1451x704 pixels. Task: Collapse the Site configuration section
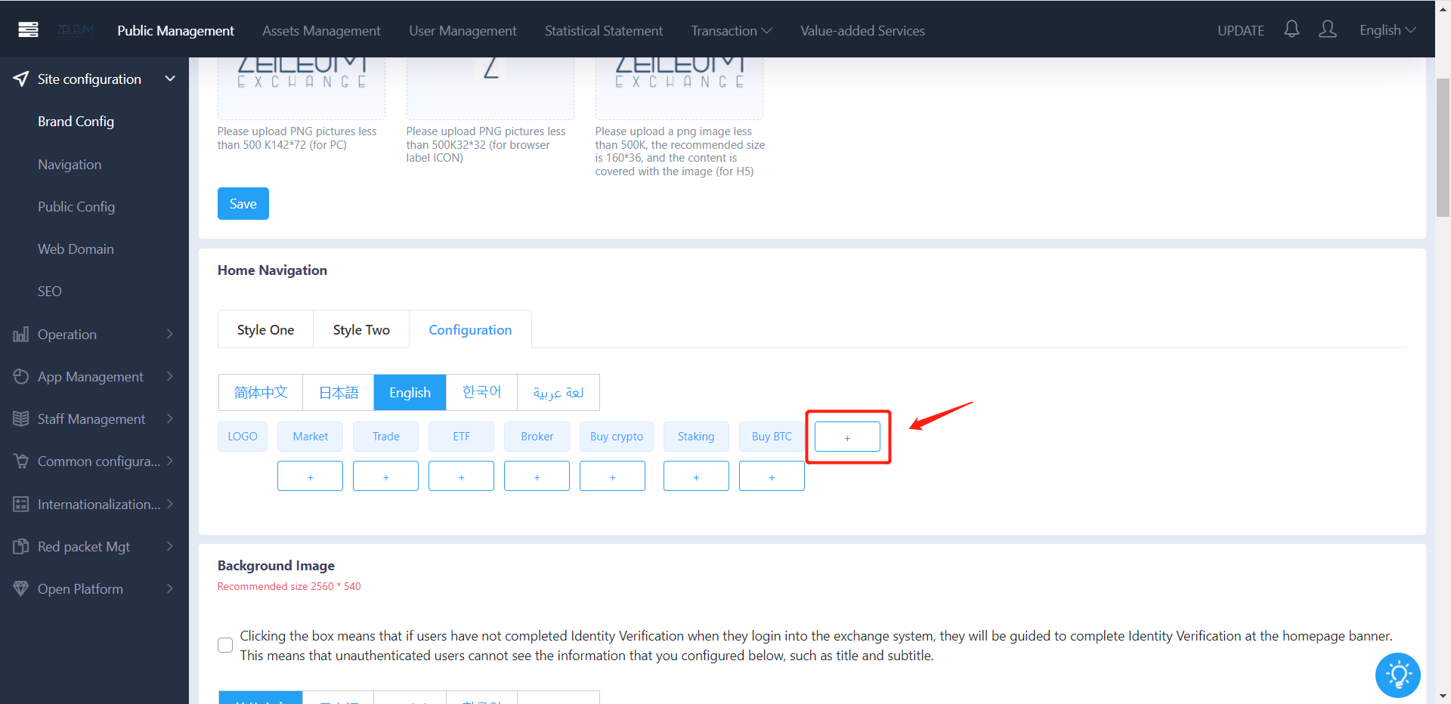[170, 79]
